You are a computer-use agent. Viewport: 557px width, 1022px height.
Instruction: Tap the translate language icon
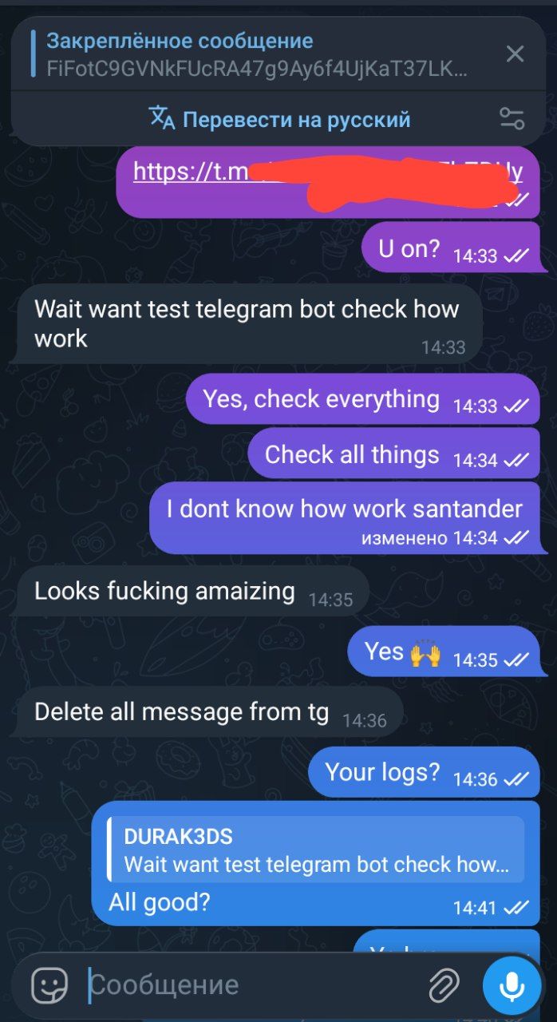(x=162, y=118)
